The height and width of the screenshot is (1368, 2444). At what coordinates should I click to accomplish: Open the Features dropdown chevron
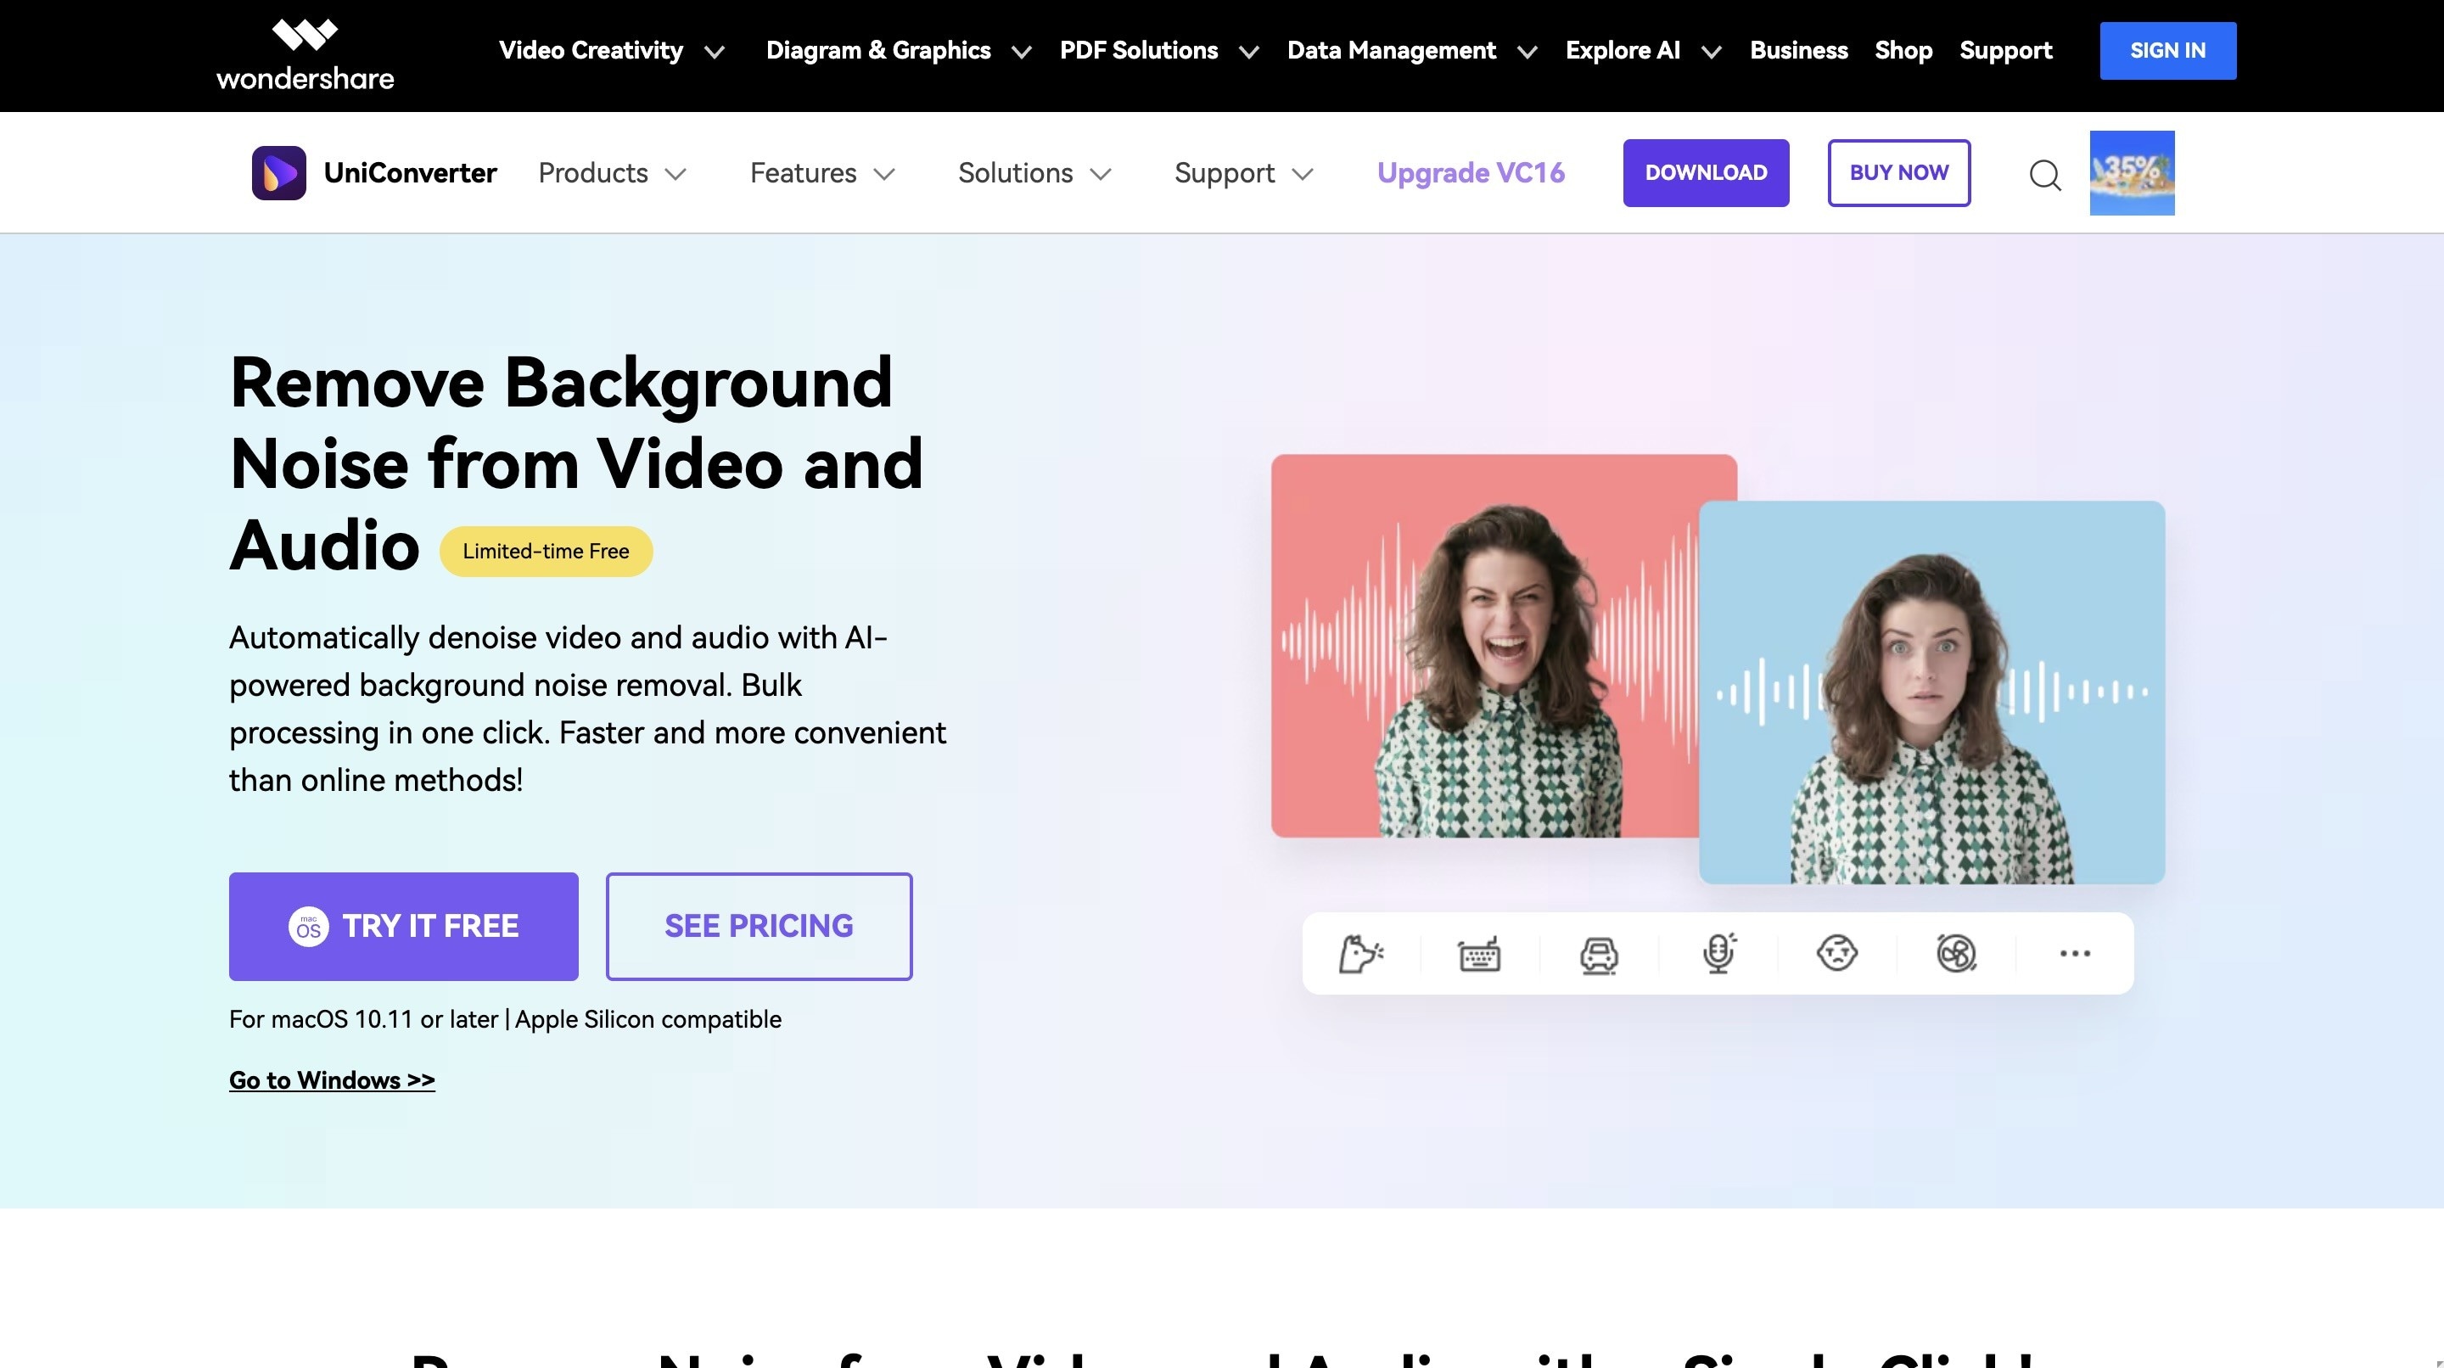pyautogui.click(x=884, y=175)
